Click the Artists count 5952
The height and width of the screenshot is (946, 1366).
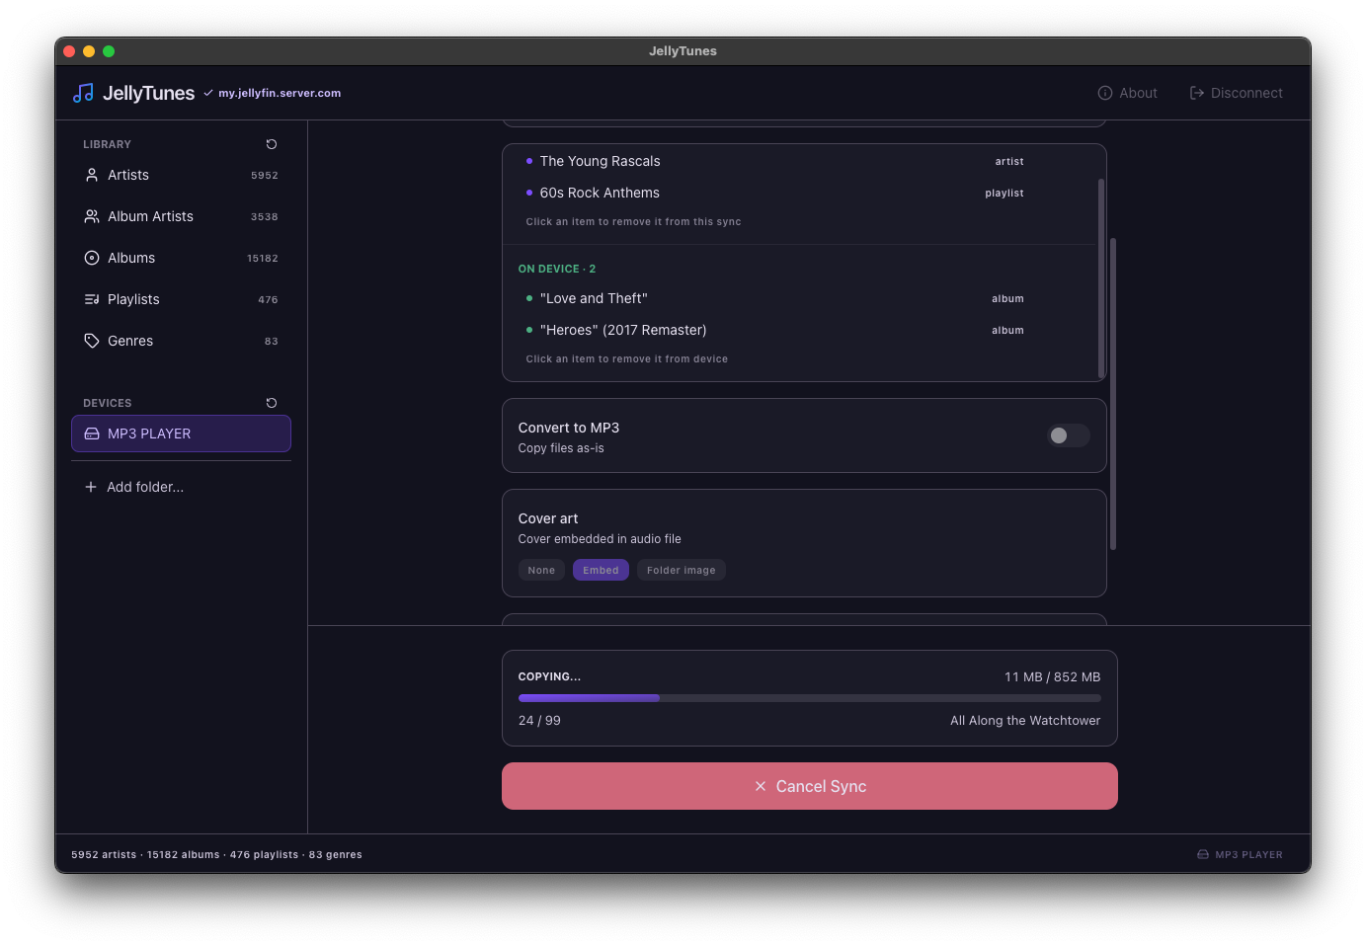pyautogui.click(x=265, y=176)
